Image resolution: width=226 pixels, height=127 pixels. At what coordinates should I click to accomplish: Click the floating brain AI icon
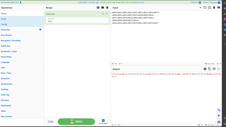pos(219,122)
